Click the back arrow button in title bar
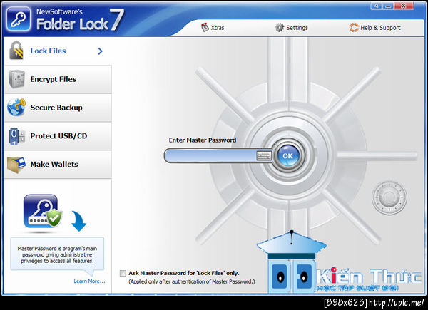The width and height of the screenshot is (428, 310). pos(377,6)
